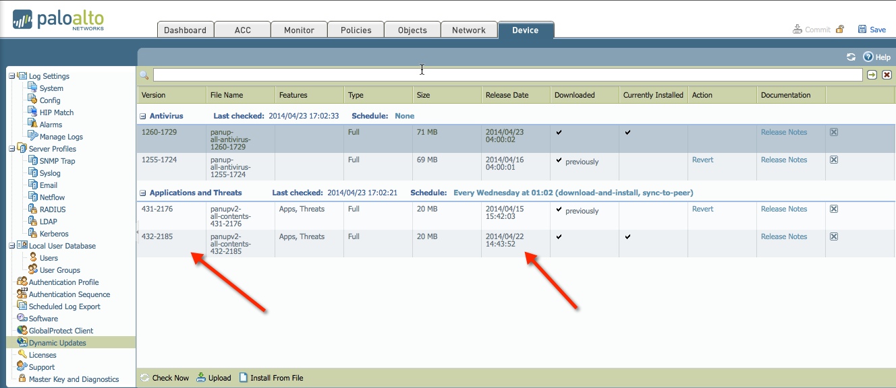Switch to the Policies tab

tap(356, 30)
